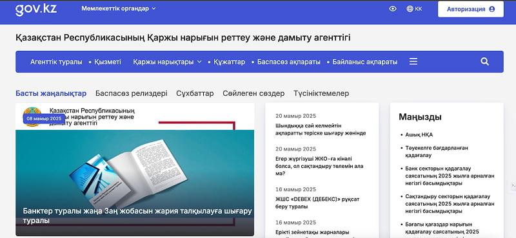516x238 pixels.
Task: Switch to Сөйлеген сөздер tab
Action: (x=253, y=93)
